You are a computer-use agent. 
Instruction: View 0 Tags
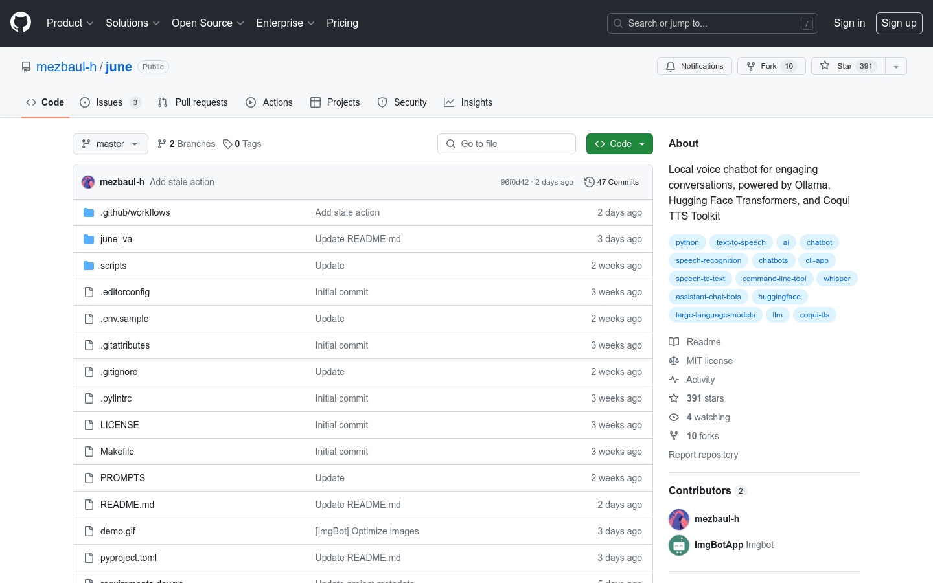click(x=242, y=144)
